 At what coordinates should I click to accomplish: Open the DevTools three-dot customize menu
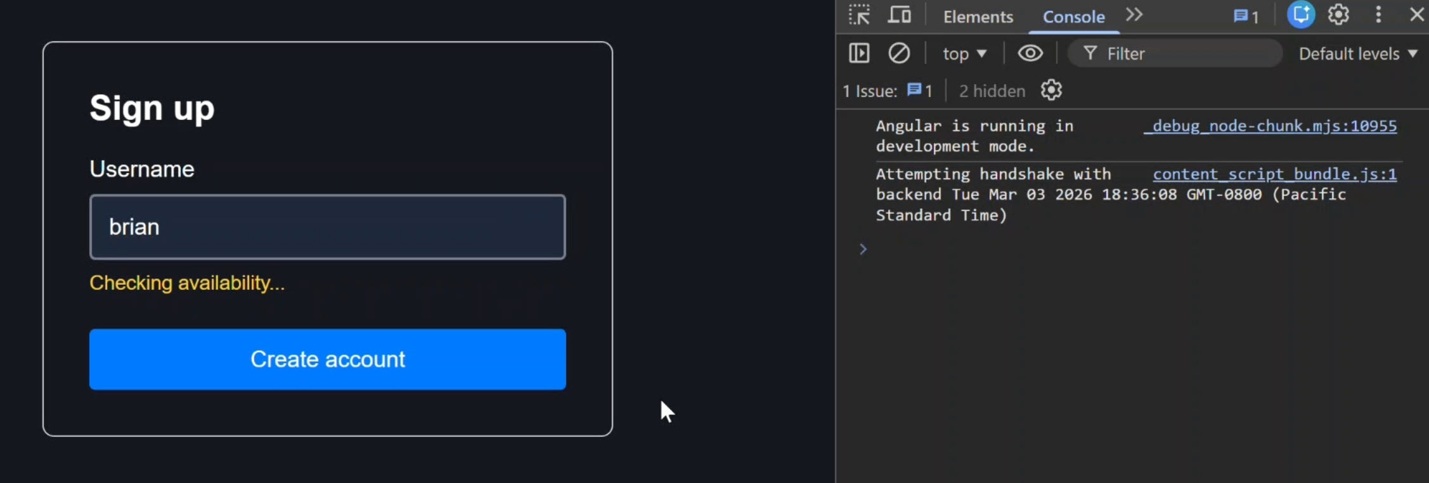coord(1378,15)
